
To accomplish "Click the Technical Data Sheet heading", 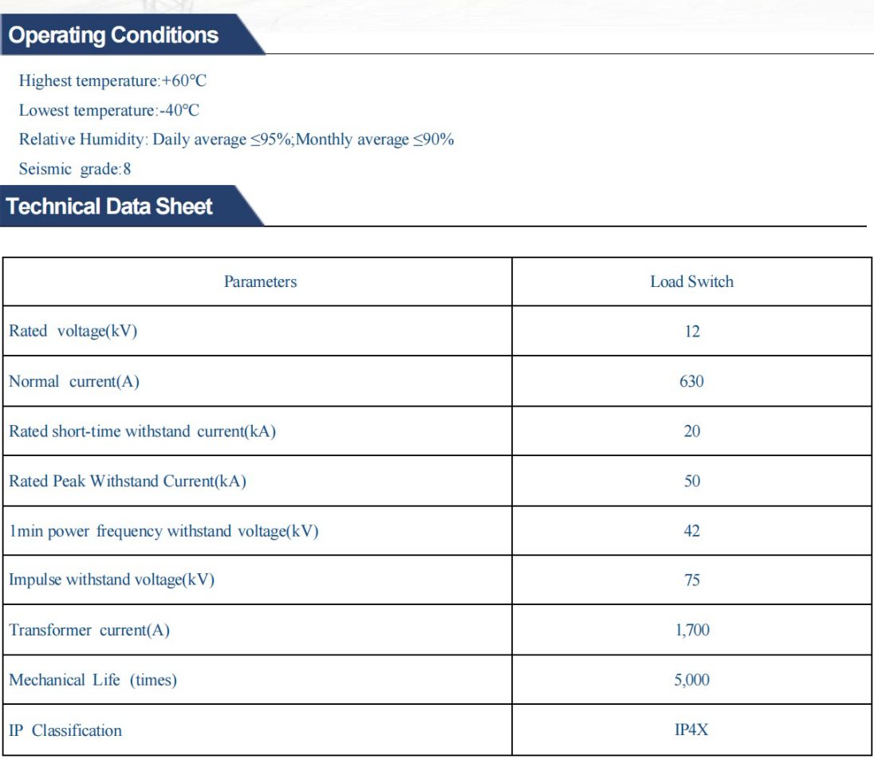I will tap(109, 206).
